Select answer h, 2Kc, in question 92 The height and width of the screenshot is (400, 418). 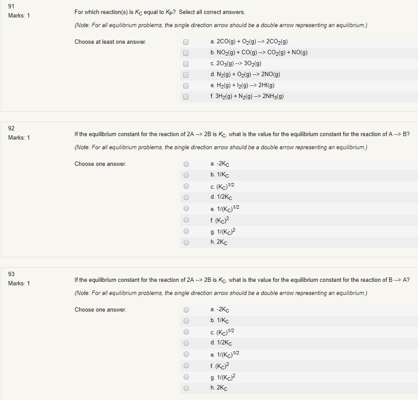[x=186, y=242]
